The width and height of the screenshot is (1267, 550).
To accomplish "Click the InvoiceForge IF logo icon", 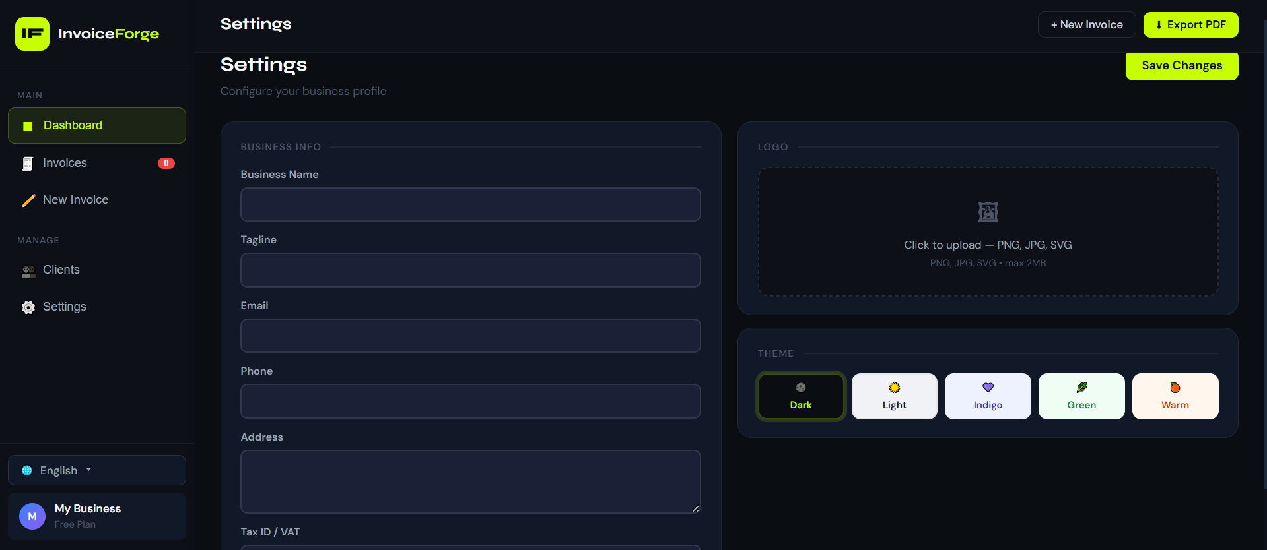I will pos(32,34).
